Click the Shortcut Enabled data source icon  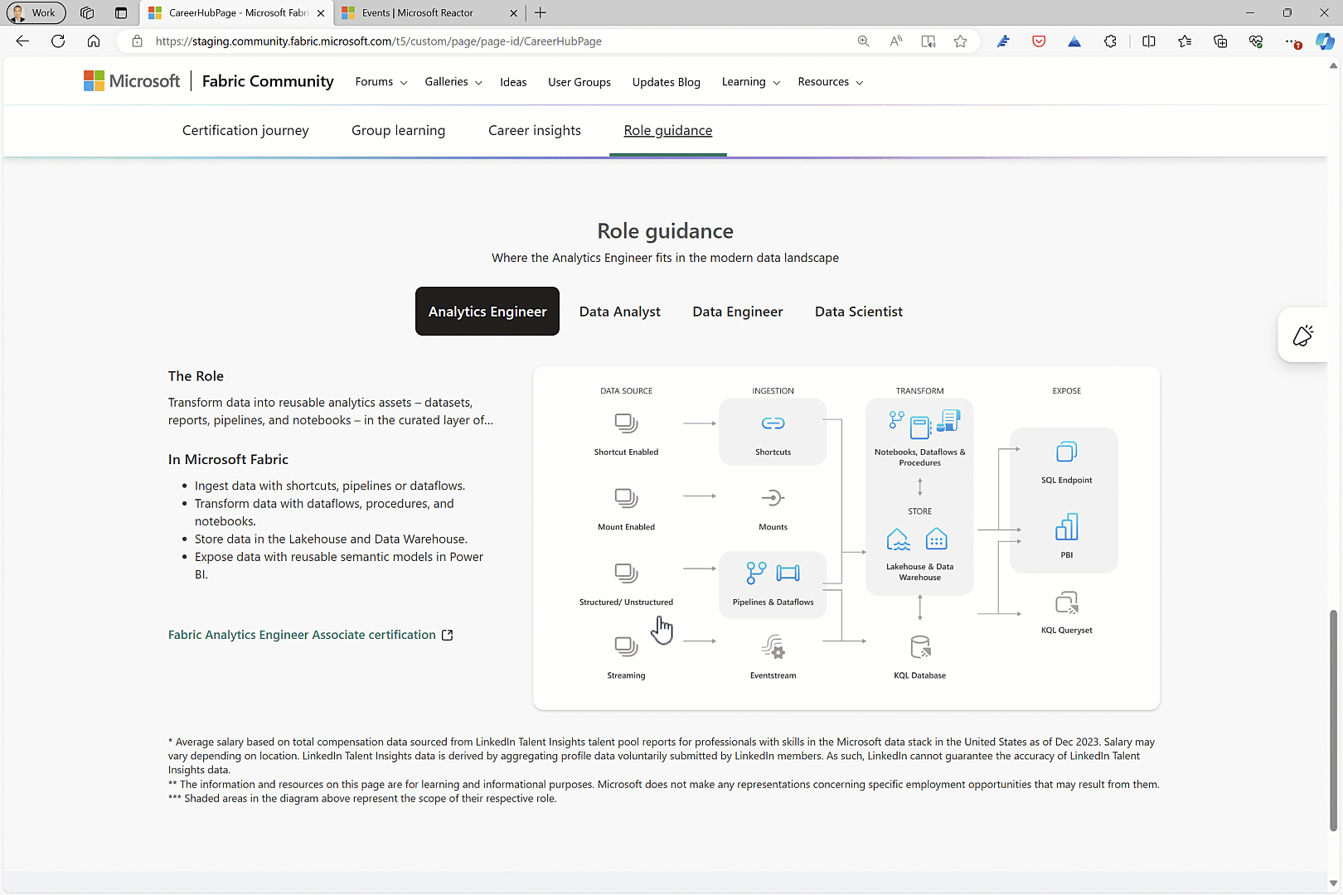(x=626, y=423)
